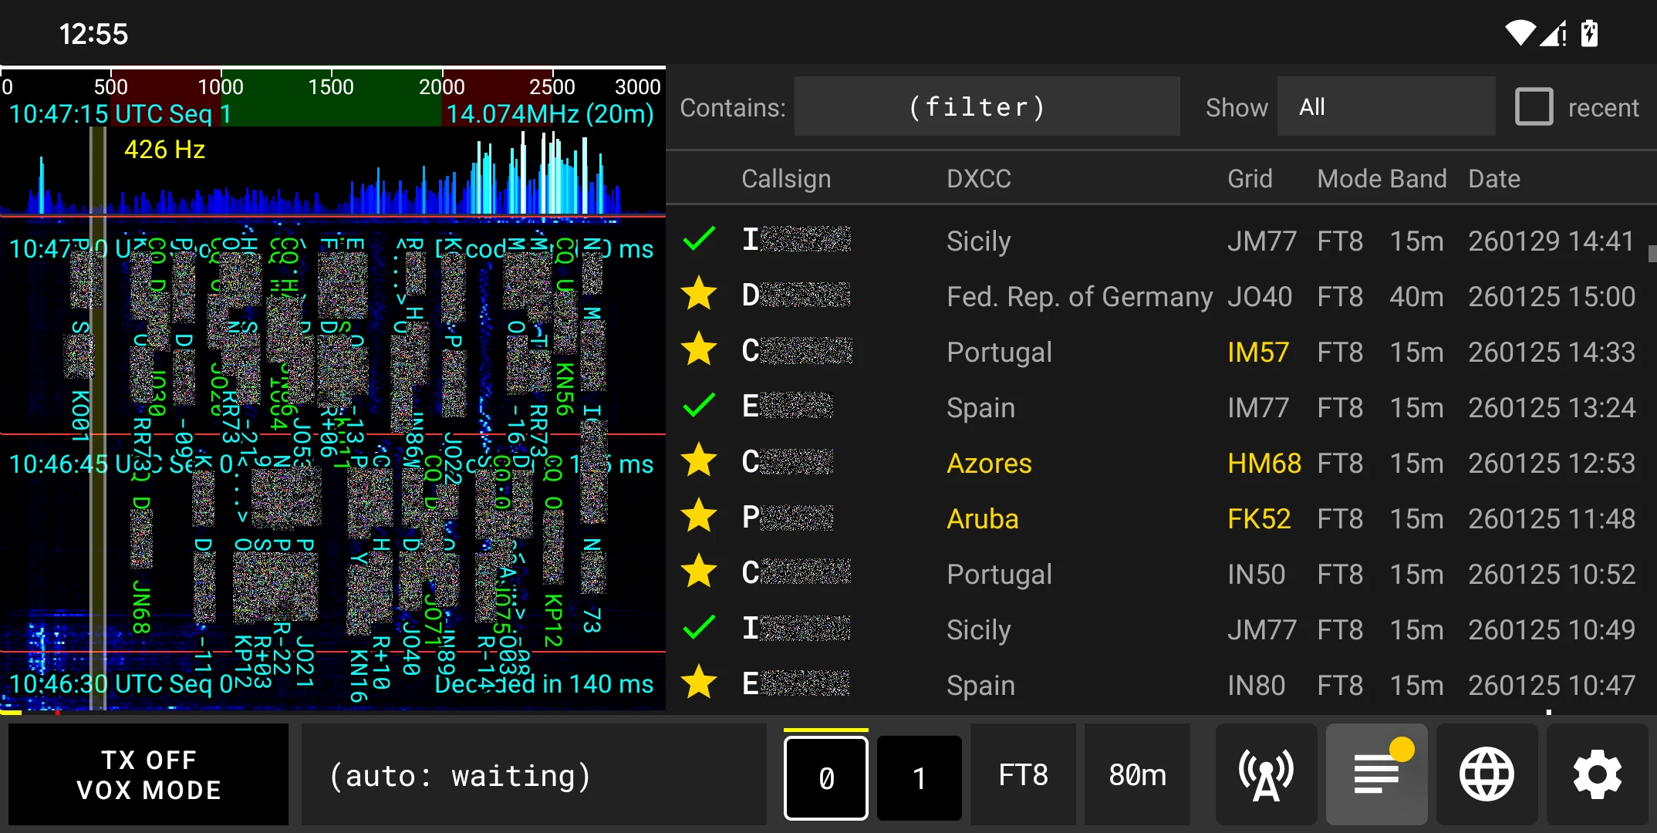The width and height of the screenshot is (1657, 833).
Task: Open the 80m band selector
Action: point(1137,774)
